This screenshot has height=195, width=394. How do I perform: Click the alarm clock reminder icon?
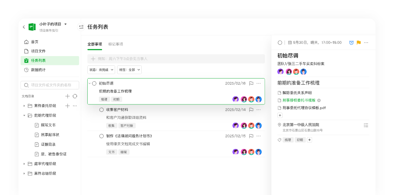coord(351,43)
